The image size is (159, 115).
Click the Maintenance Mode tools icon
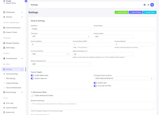coord(32,92)
